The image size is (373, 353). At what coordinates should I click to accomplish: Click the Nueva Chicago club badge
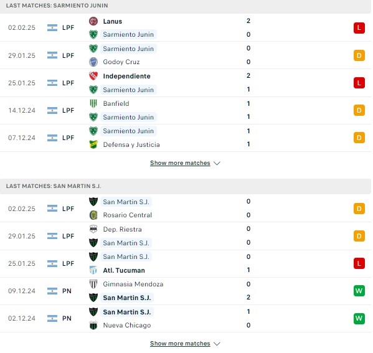pyautogui.click(x=93, y=325)
